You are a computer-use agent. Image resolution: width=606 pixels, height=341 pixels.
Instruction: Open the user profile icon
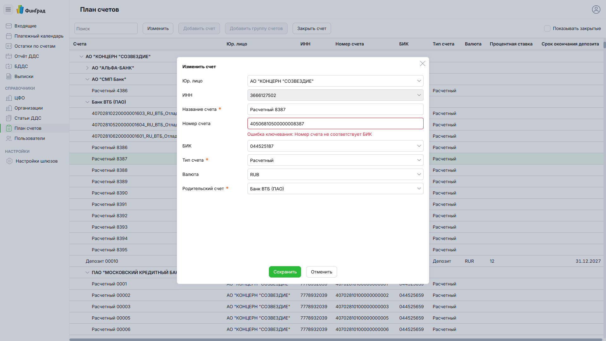596,9
